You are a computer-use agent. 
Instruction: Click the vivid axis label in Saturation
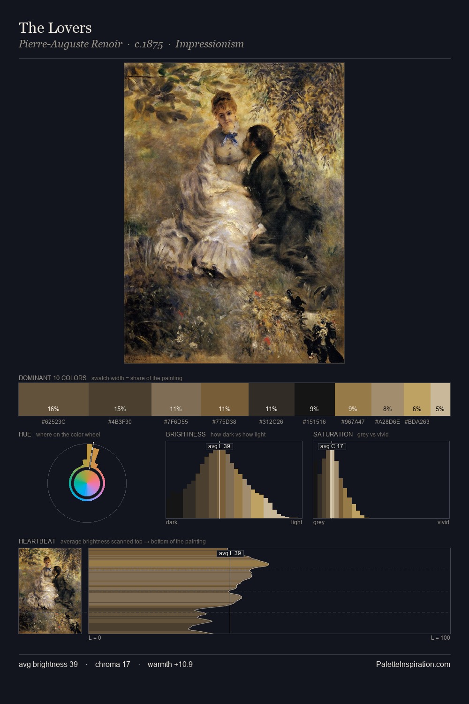[x=443, y=522]
